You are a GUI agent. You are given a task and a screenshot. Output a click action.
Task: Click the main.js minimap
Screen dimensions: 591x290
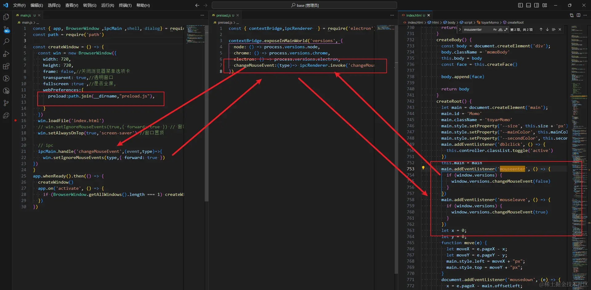tap(195, 34)
